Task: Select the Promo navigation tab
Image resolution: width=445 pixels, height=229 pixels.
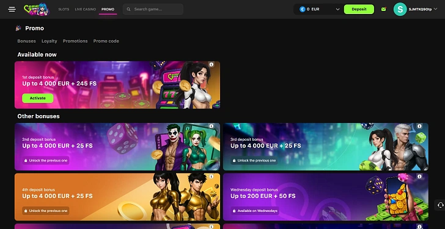Action: pos(108,9)
